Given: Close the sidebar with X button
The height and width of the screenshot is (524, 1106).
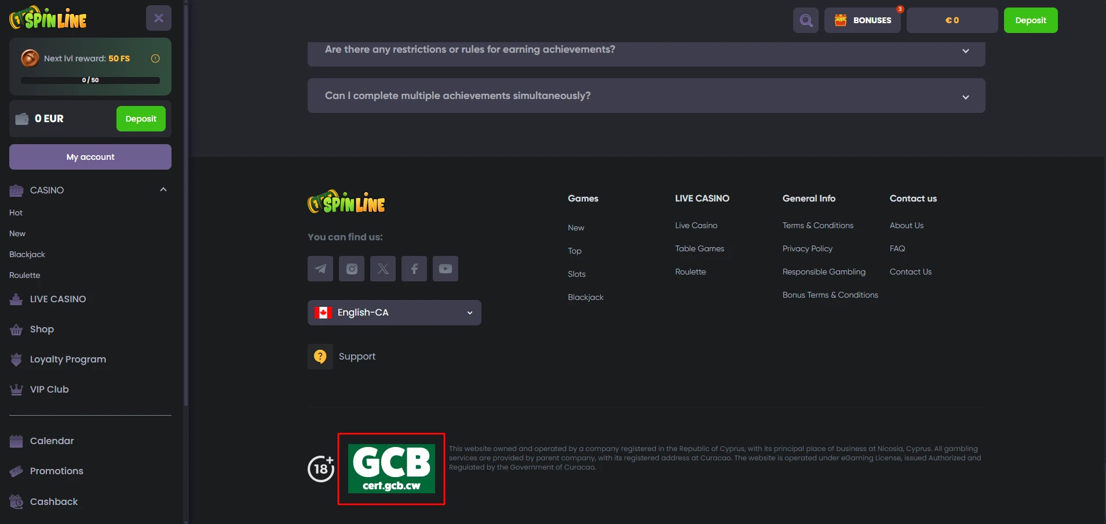Looking at the screenshot, I should coord(159,19).
